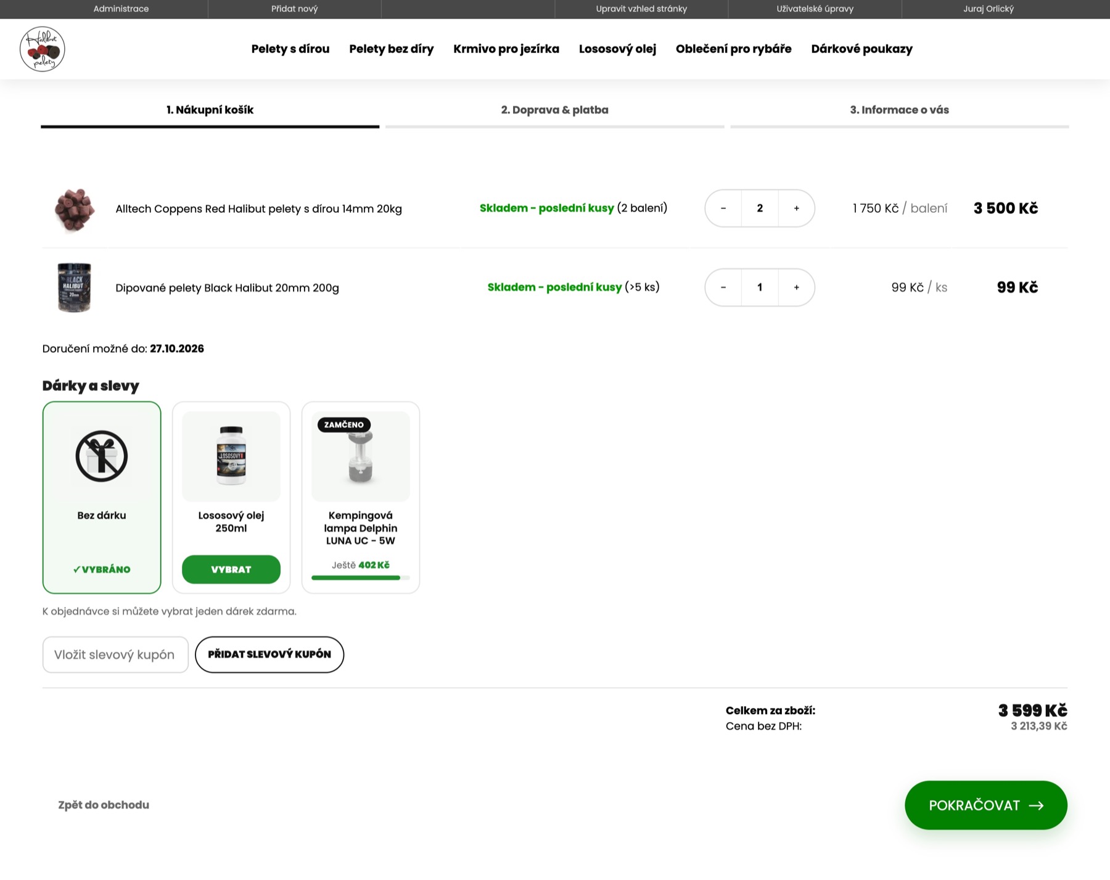Click Ještě 402 Kč remaining text
The image size is (1110, 880).
(x=361, y=565)
